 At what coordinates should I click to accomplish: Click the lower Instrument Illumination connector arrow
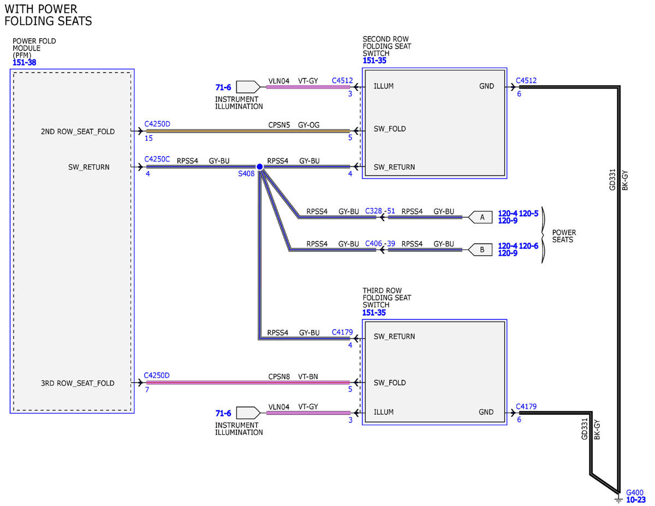tap(248, 413)
